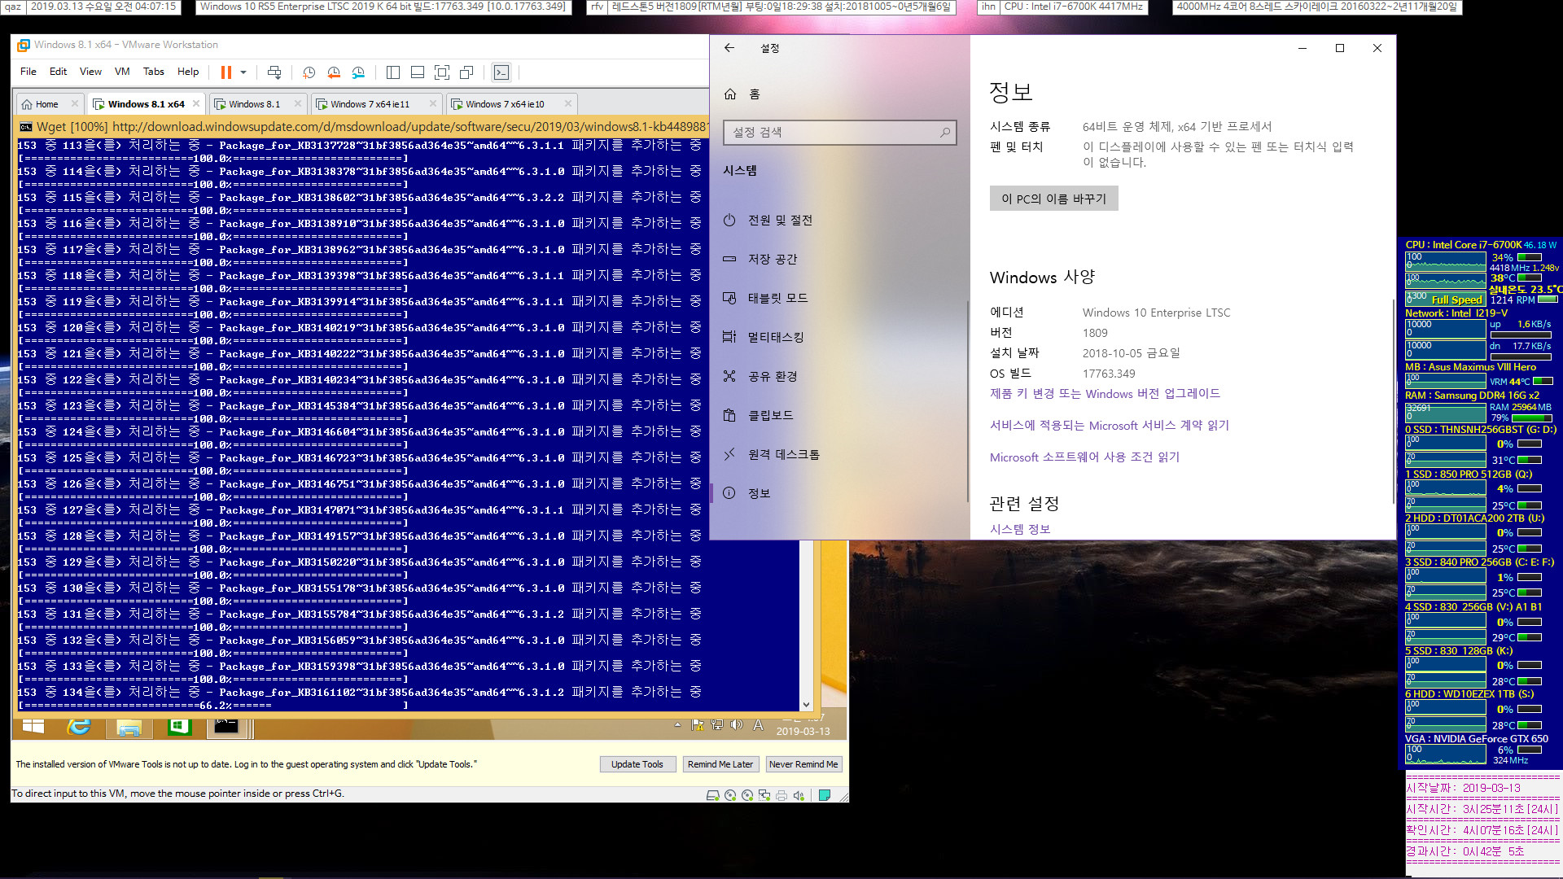Switch to the Windows 8.1 VM tab
1563x879 pixels.
point(254,104)
